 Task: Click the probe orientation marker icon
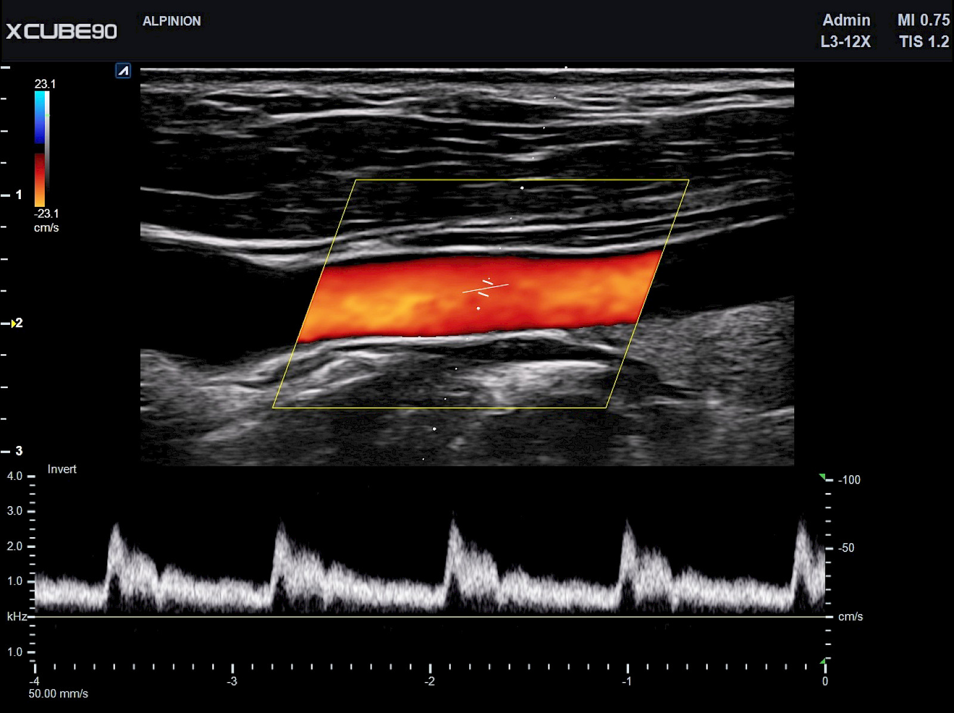(x=123, y=71)
